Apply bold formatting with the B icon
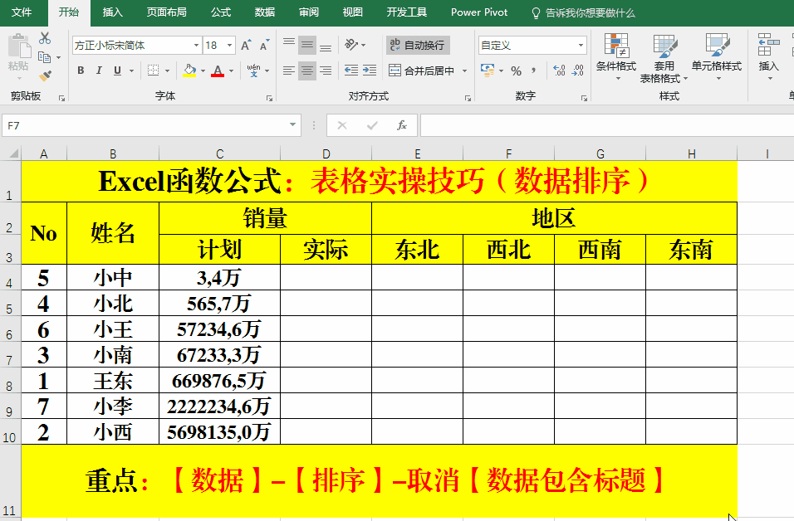 click(81, 70)
